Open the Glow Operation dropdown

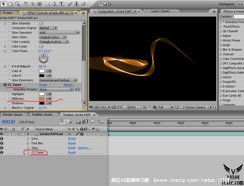coord(59,33)
